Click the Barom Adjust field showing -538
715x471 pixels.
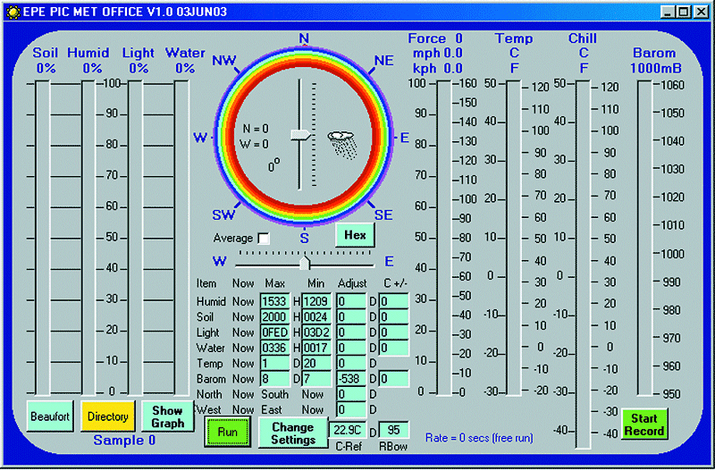coord(351,378)
